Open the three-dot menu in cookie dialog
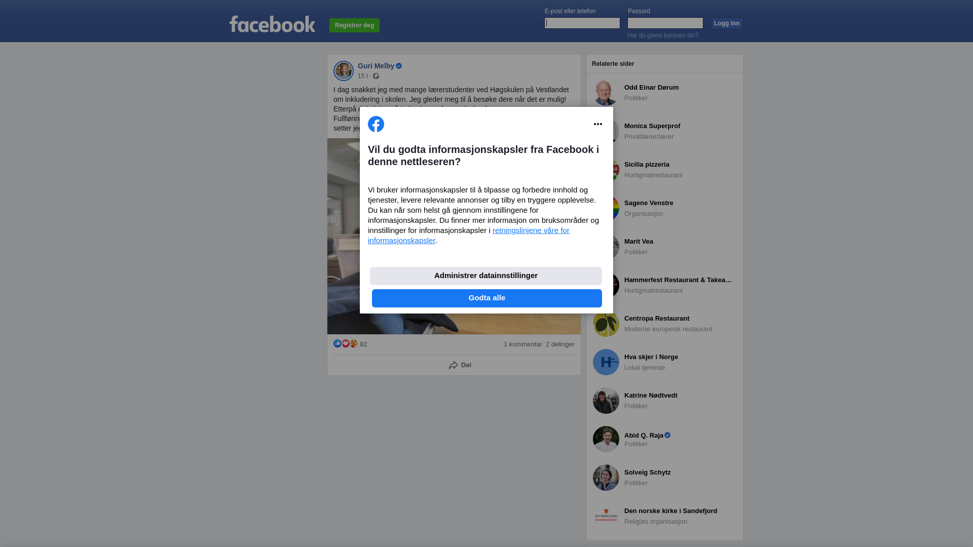This screenshot has height=547, width=973. [x=598, y=124]
